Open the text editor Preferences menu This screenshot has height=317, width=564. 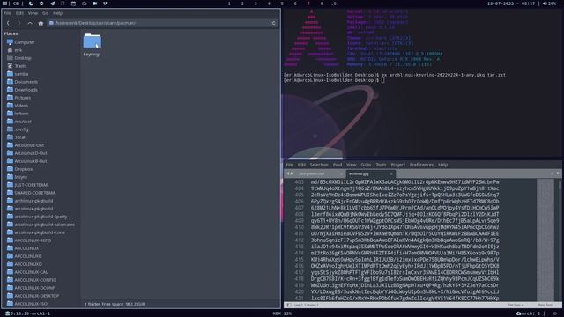(x=421, y=165)
